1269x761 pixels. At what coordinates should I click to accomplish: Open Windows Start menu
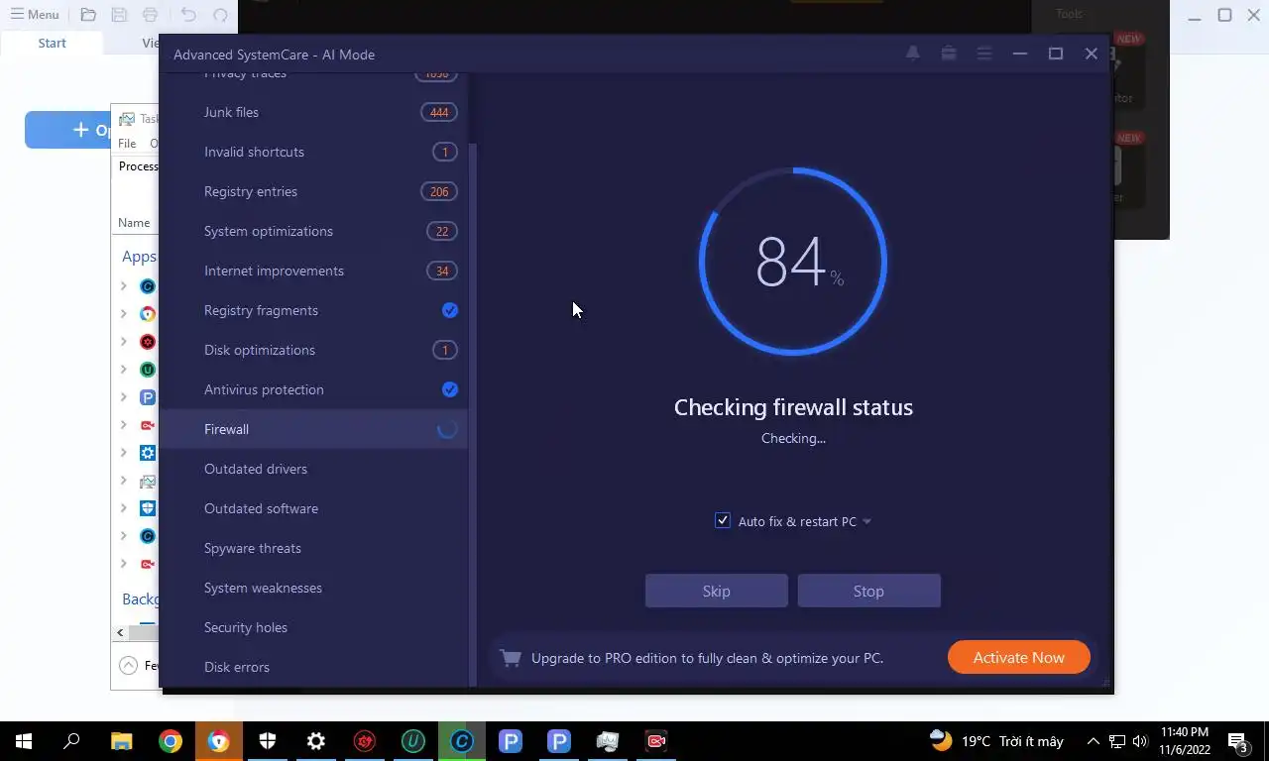tap(24, 741)
